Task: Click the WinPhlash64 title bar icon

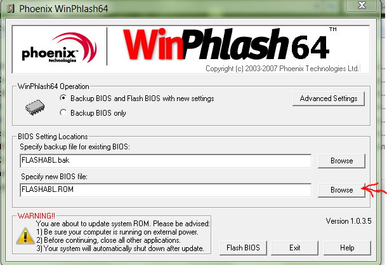Action: click(x=10, y=9)
